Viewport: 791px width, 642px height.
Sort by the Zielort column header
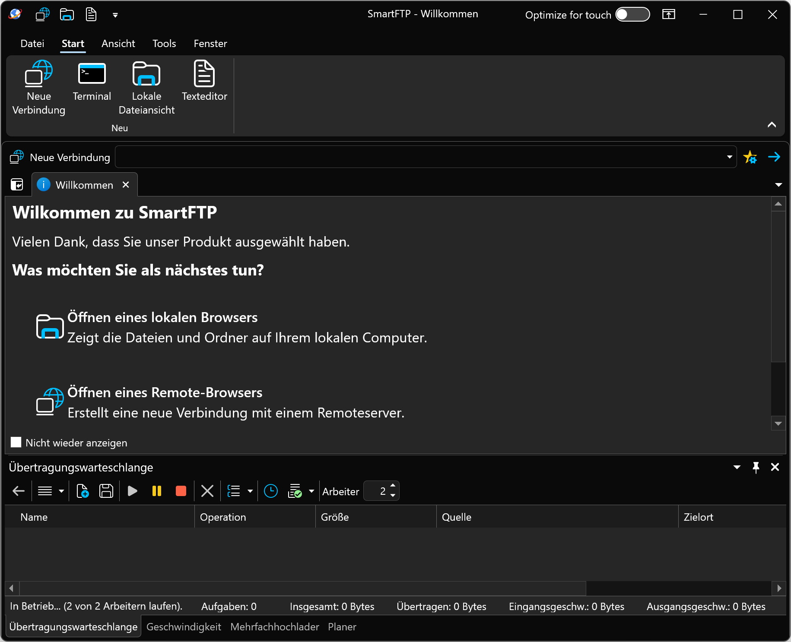pyautogui.click(x=732, y=517)
